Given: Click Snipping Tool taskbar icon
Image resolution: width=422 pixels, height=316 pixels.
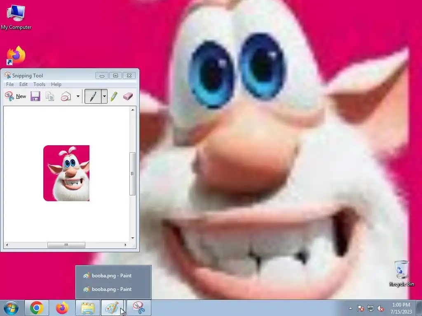Looking at the screenshot, I should (x=138, y=308).
